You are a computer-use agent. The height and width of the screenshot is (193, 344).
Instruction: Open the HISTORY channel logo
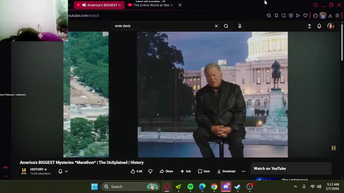24,171
